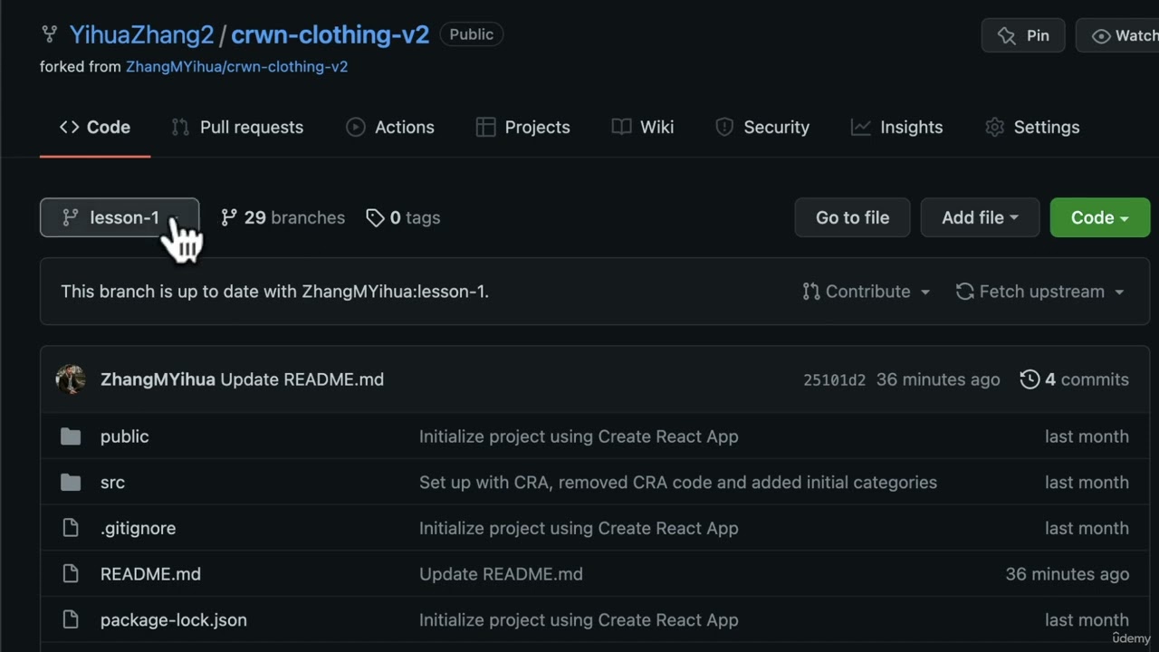Open commit hash 25101d2

pyautogui.click(x=835, y=380)
